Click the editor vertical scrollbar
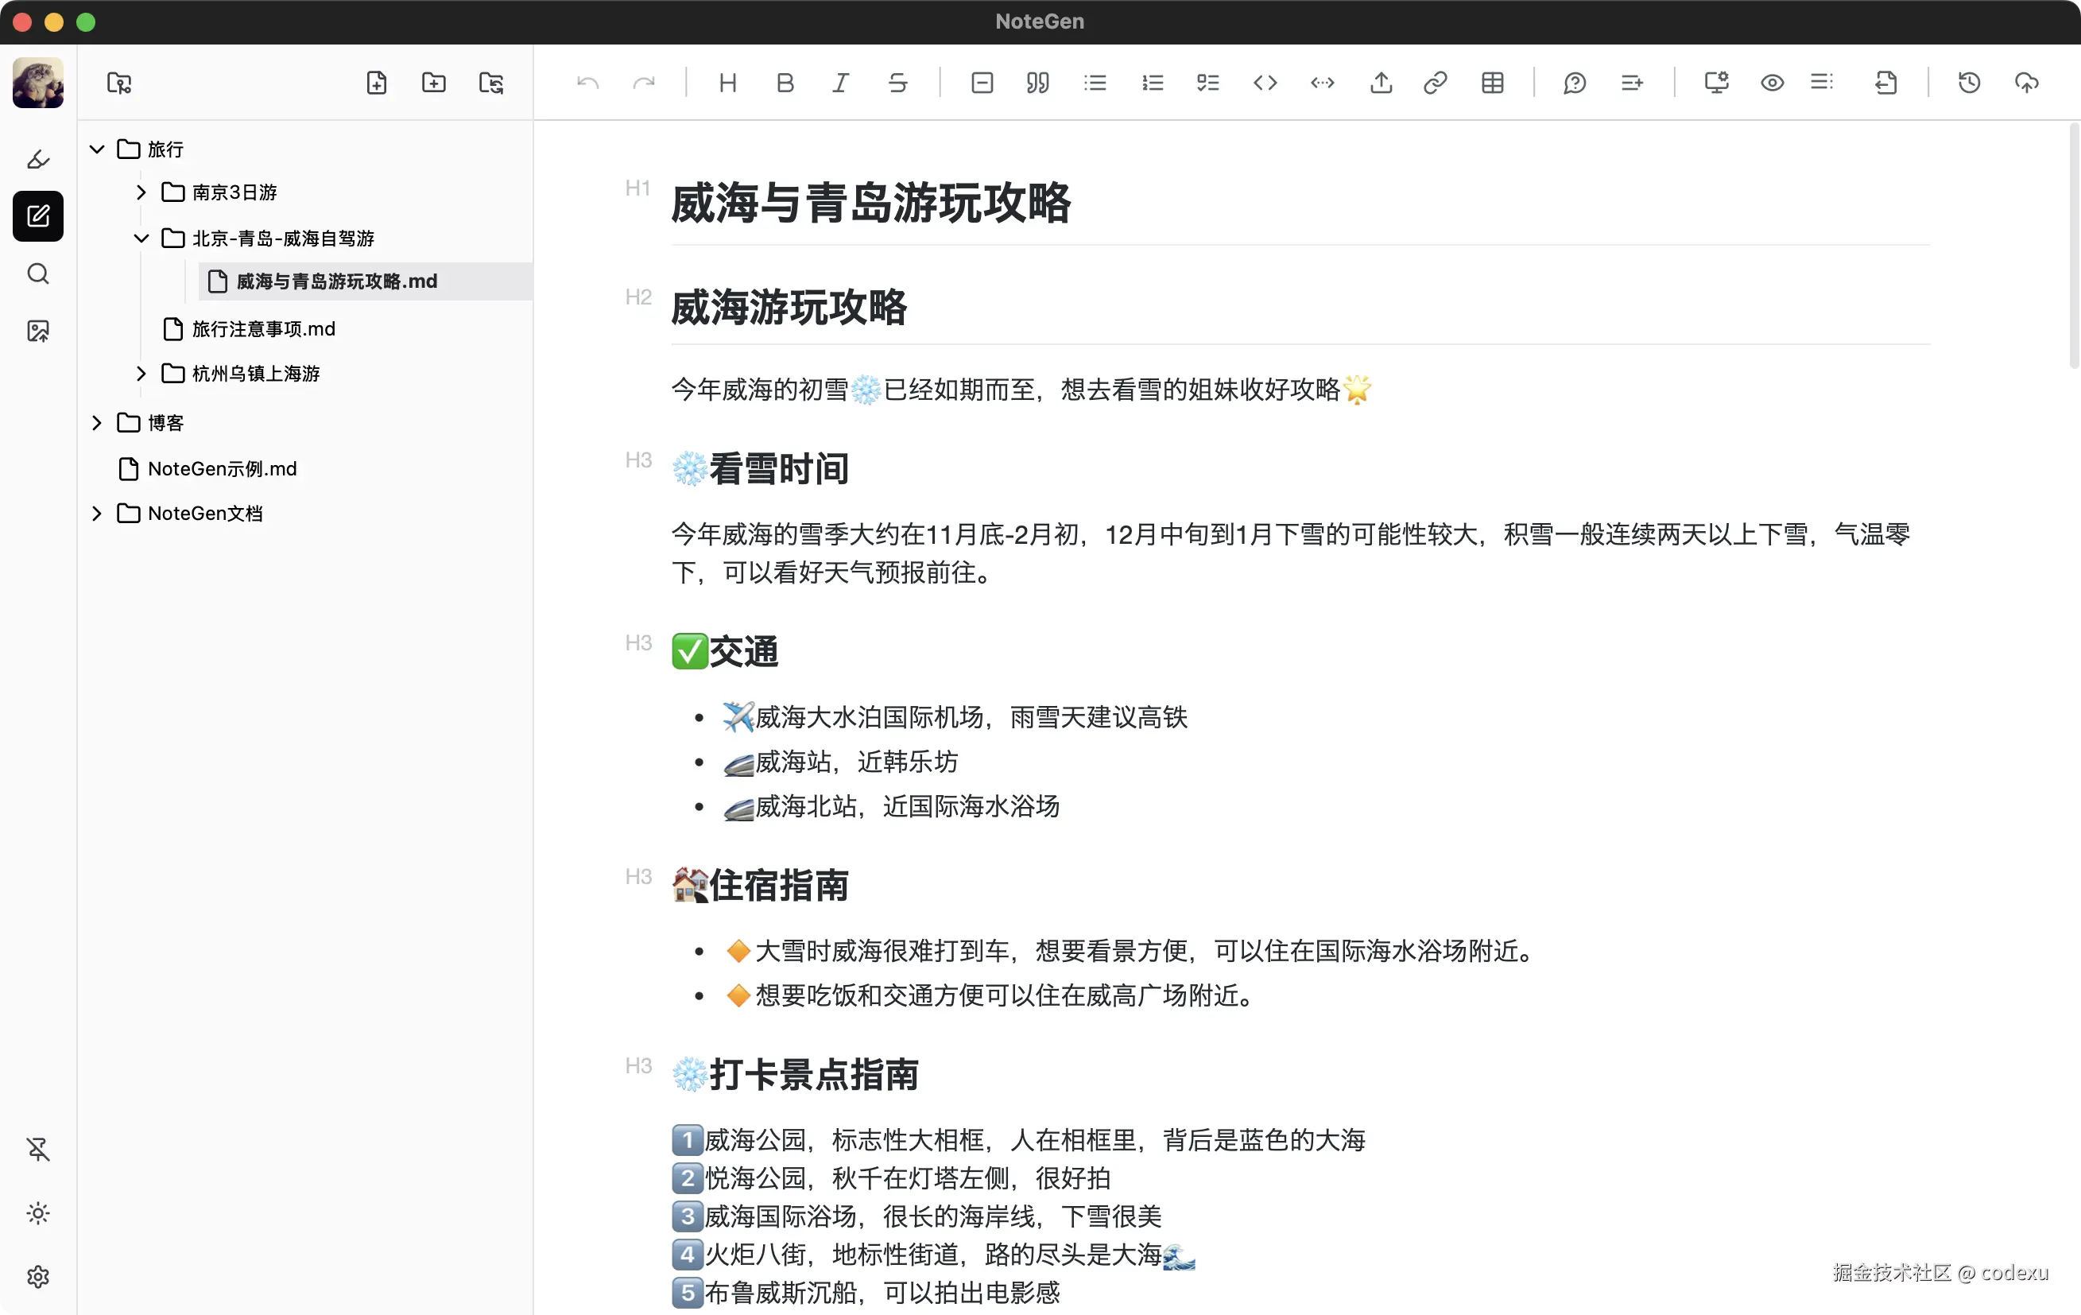The width and height of the screenshot is (2081, 1315). (2073, 246)
